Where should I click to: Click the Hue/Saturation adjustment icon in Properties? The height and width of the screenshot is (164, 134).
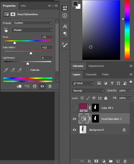coord(6,14)
